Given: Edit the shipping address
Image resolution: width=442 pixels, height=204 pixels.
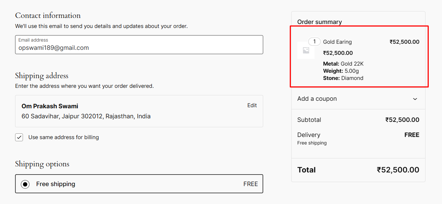Looking at the screenshot, I should tap(252, 105).
